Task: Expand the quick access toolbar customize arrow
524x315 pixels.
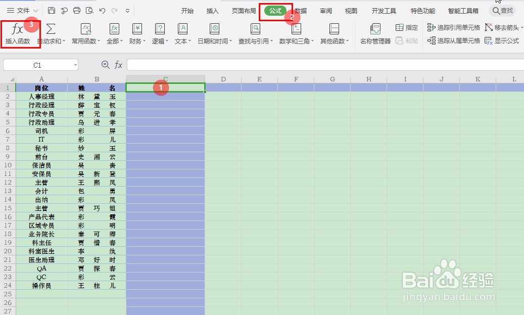Action: pos(127,11)
